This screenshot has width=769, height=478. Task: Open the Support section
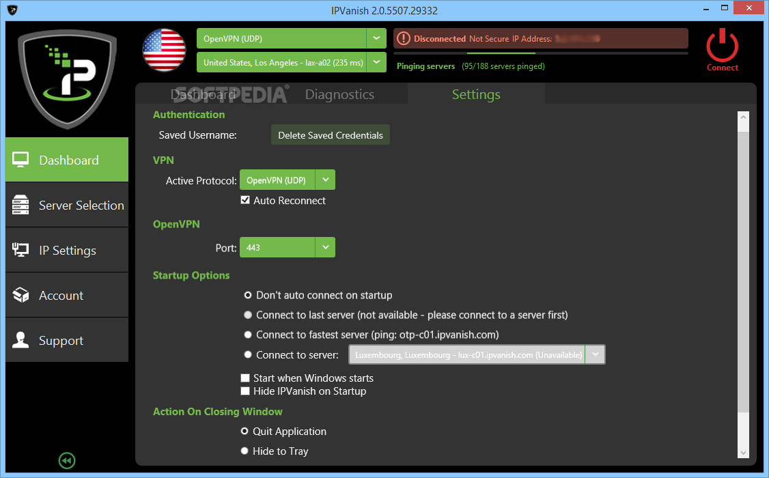tap(67, 340)
